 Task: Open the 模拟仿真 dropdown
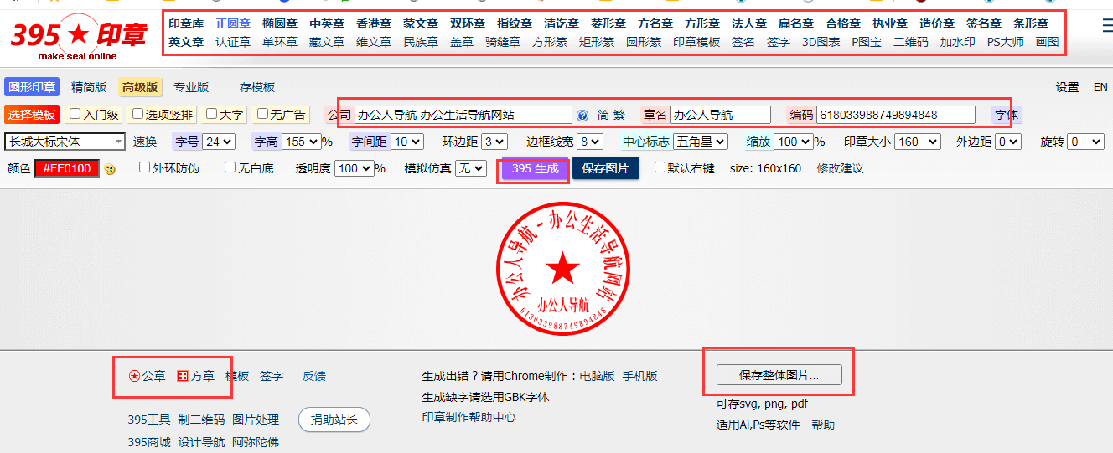click(470, 168)
